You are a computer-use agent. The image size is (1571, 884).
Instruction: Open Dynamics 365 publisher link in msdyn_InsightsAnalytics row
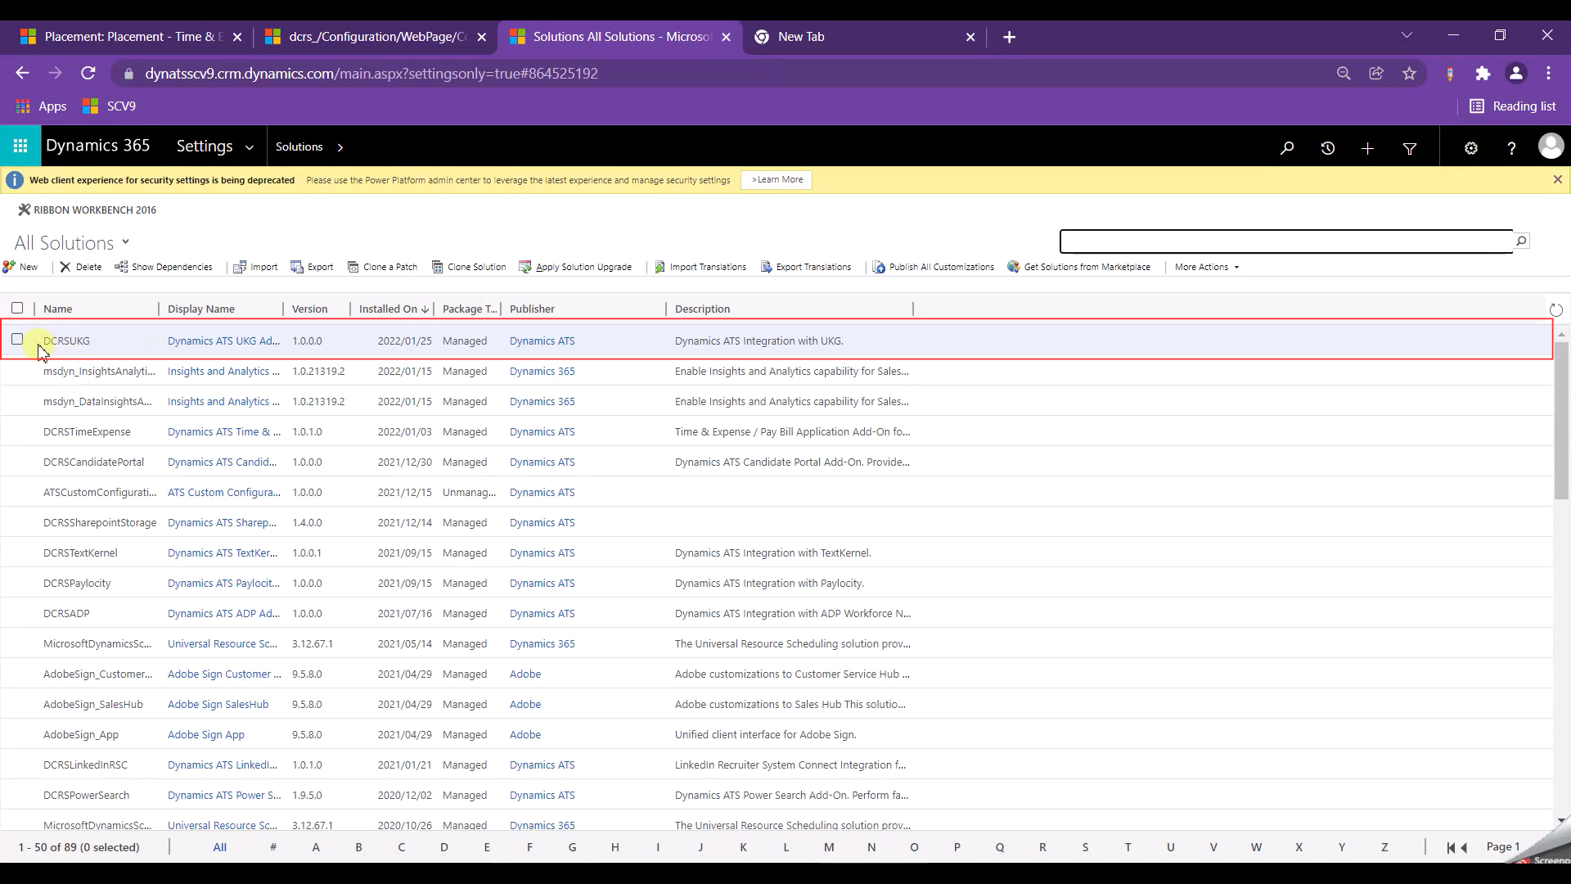tap(542, 371)
